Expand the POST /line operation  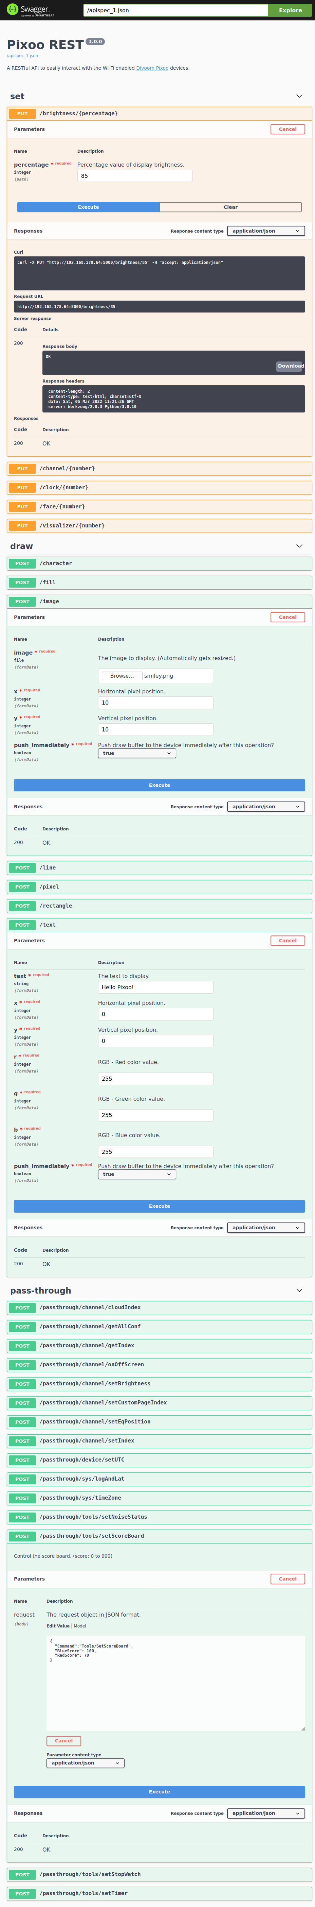(160, 867)
